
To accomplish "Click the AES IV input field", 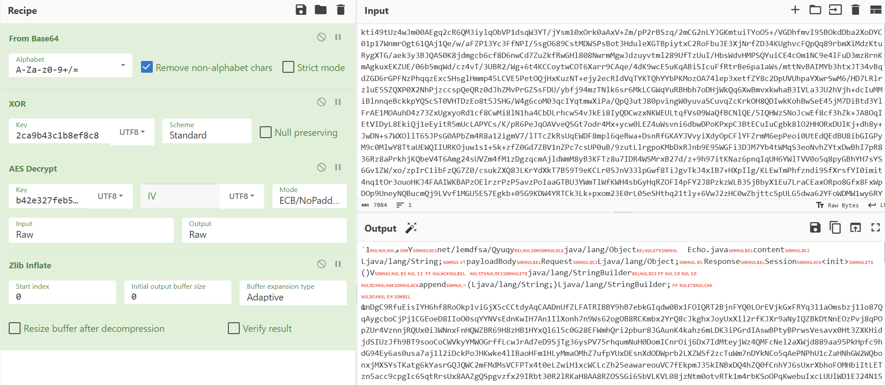I will coord(180,196).
